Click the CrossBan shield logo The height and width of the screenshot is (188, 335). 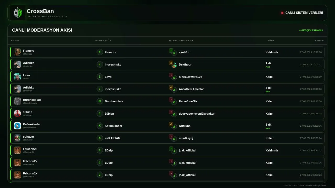click(18, 13)
